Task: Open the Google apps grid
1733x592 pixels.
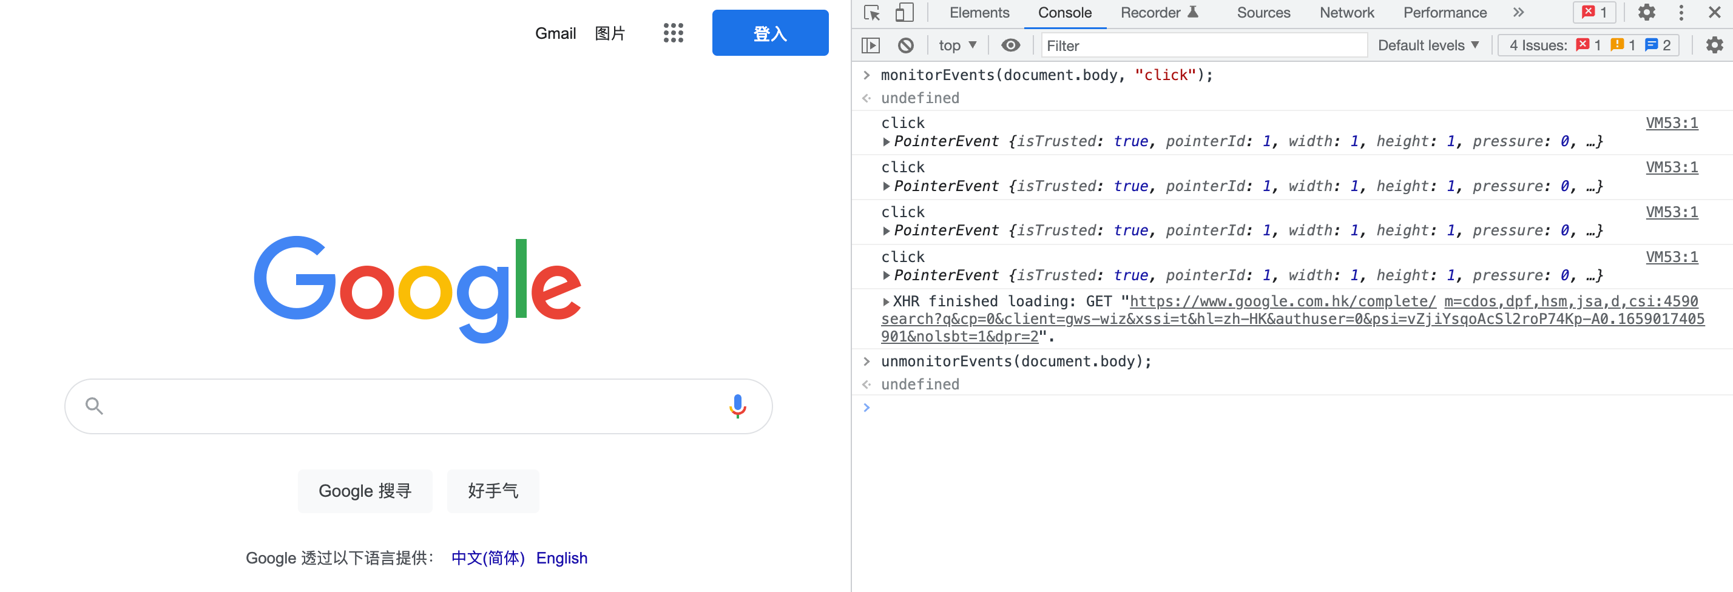Action: tap(673, 33)
